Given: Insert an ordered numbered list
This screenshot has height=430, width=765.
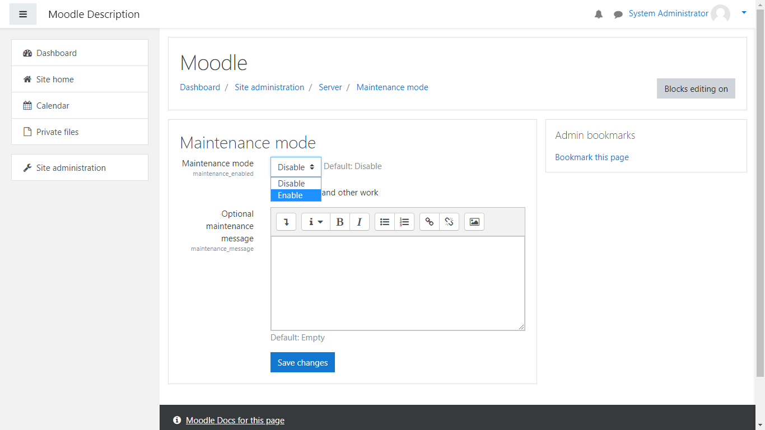Looking at the screenshot, I should [404, 222].
